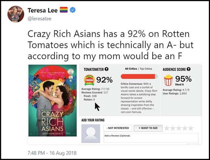Click the Audience Score help question icon
The image size is (210, 160).
pos(189,69)
